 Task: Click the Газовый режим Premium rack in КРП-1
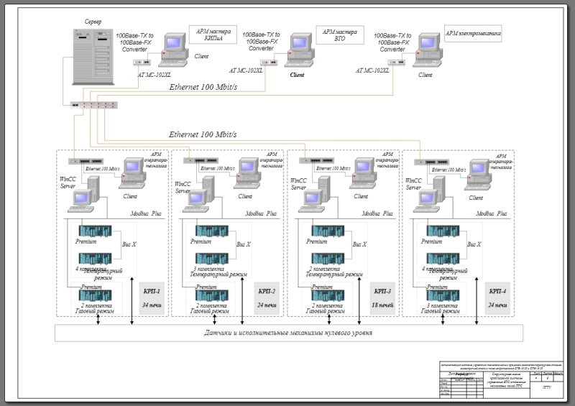point(96,295)
